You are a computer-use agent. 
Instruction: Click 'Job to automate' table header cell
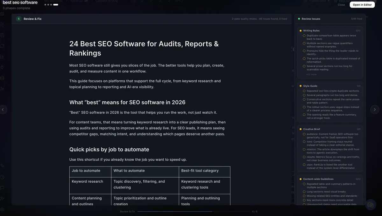[x=90, y=172]
